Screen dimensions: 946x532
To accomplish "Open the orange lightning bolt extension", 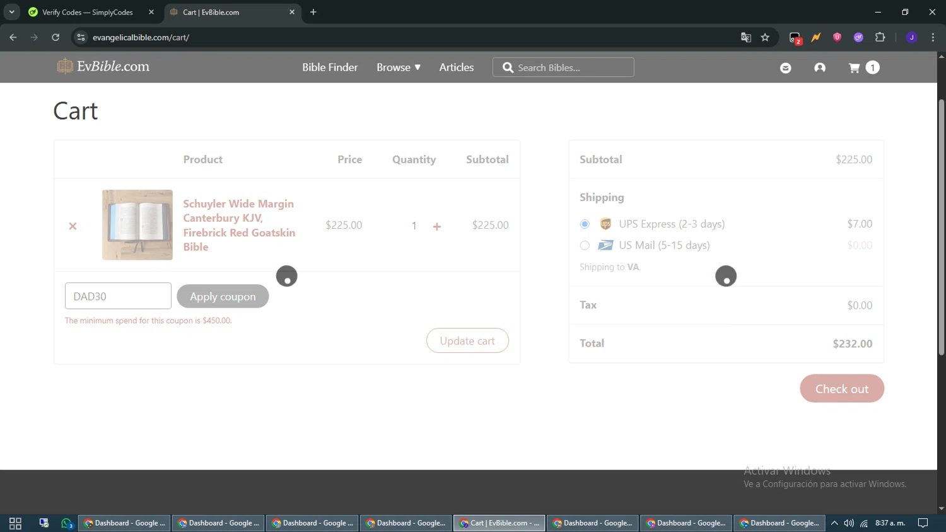I will pyautogui.click(x=816, y=37).
